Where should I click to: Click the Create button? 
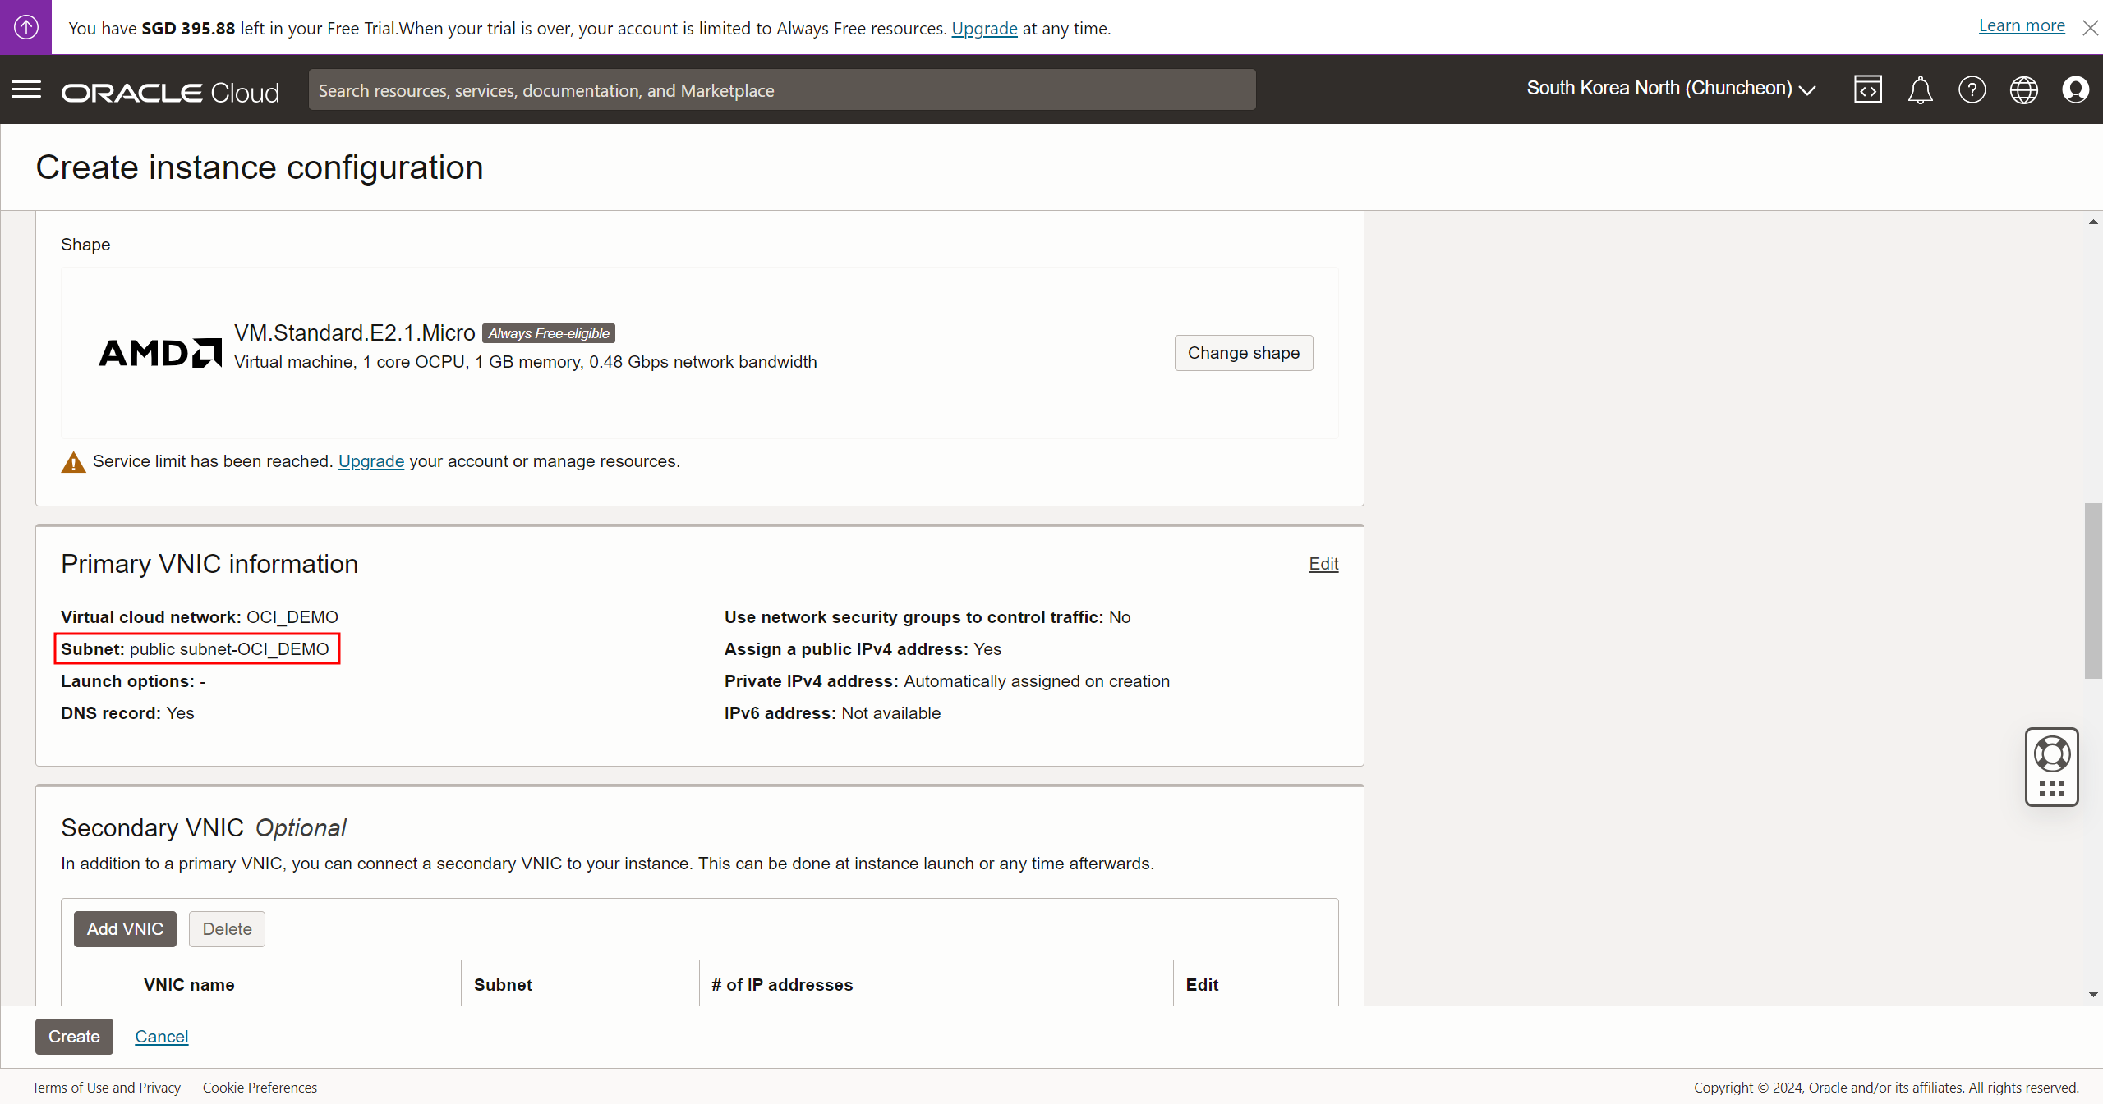(74, 1037)
